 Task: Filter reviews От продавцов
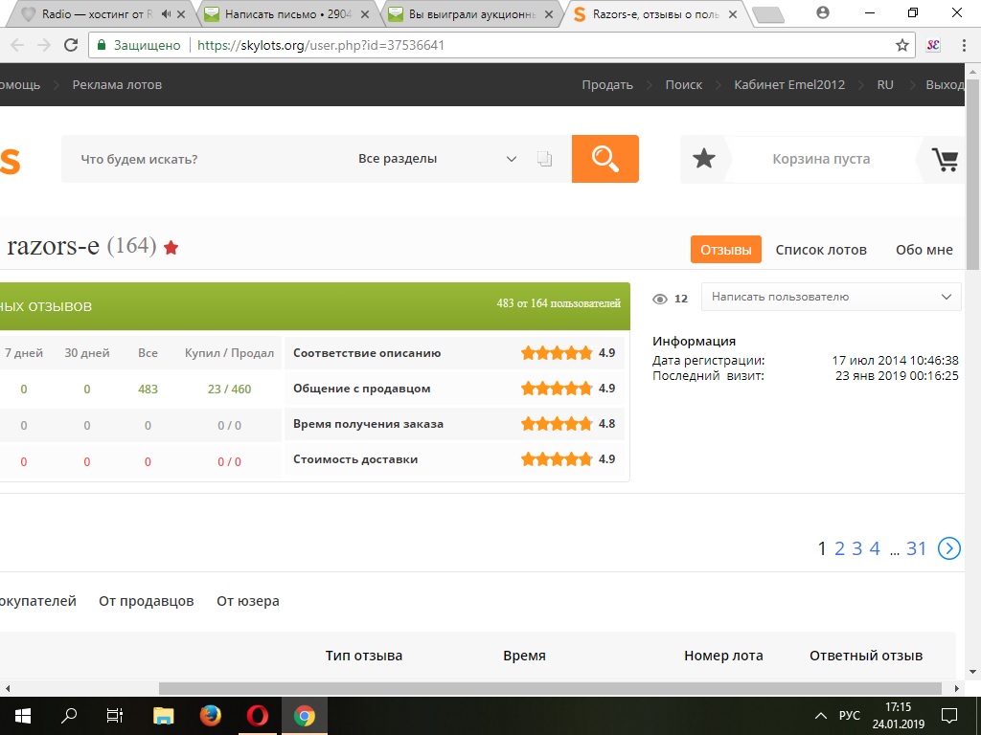(x=147, y=601)
